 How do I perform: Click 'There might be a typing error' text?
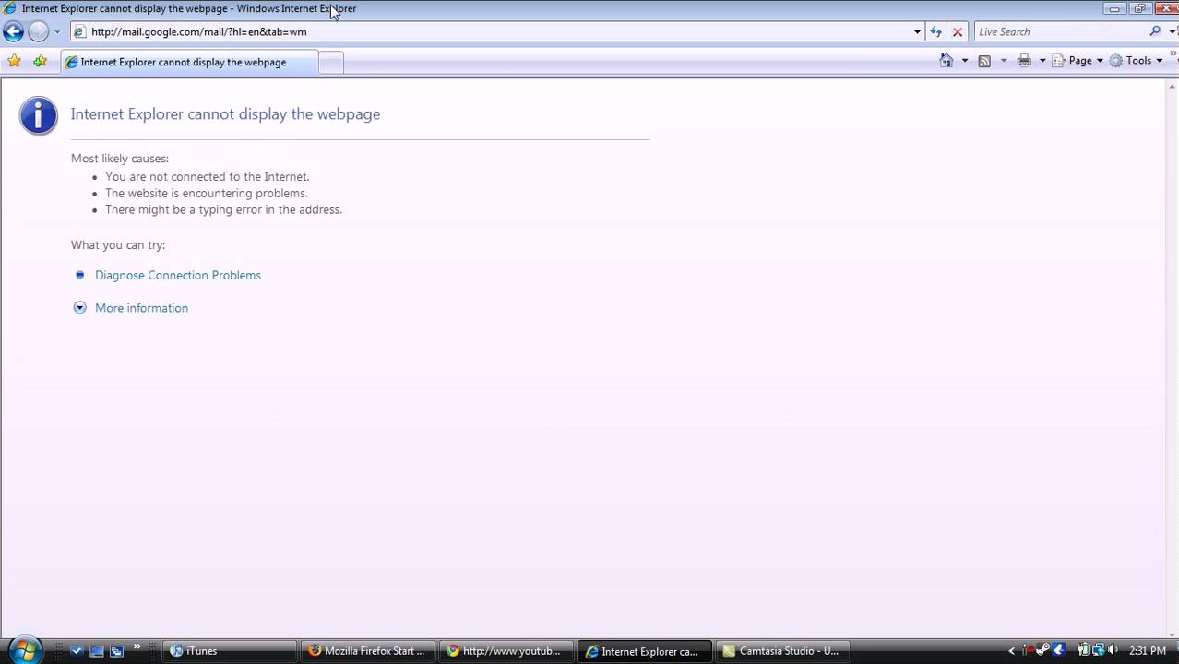coord(223,209)
